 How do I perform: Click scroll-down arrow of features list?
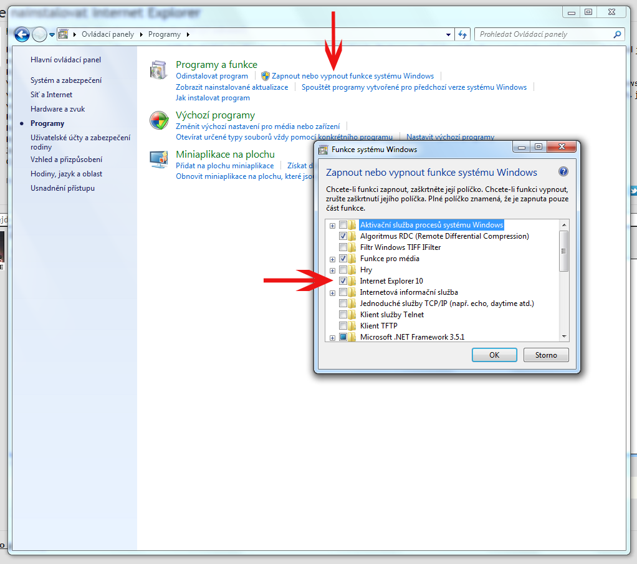point(564,337)
